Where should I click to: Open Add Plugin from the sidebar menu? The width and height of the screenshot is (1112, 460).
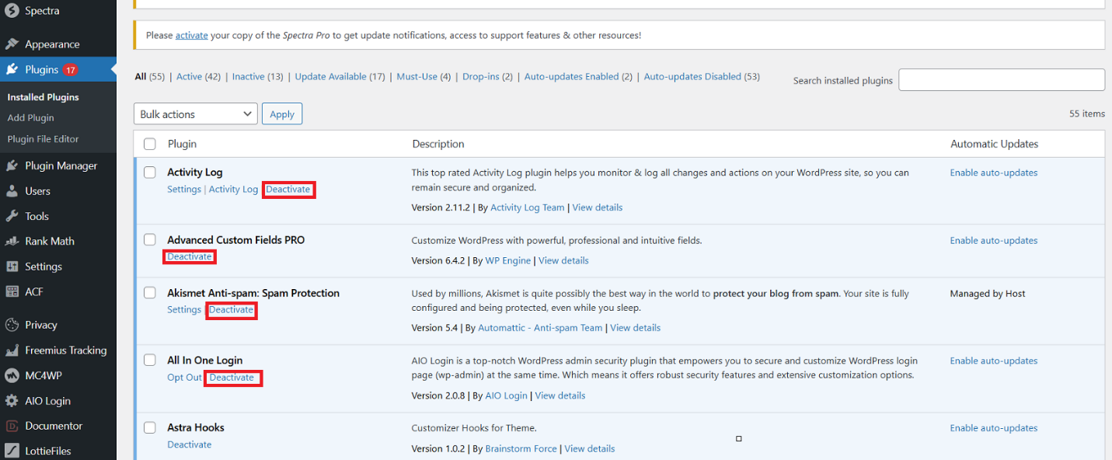pos(30,117)
